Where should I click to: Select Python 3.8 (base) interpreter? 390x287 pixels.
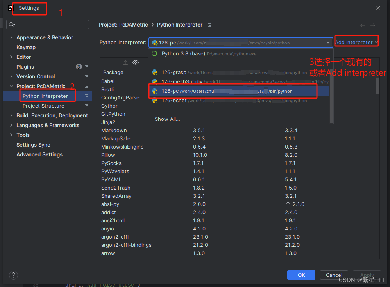point(239,54)
